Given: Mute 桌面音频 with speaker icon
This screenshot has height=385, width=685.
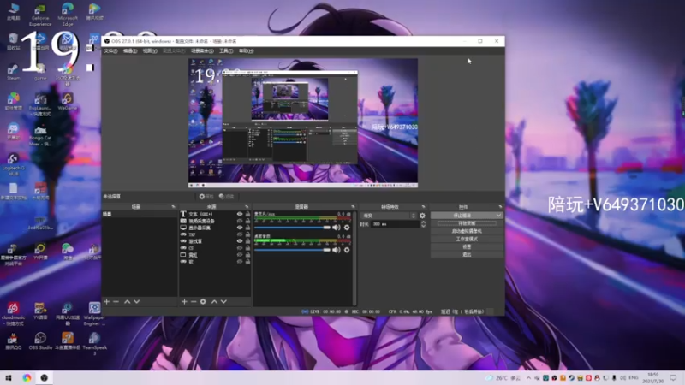Looking at the screenshot, I should (336, 250).
